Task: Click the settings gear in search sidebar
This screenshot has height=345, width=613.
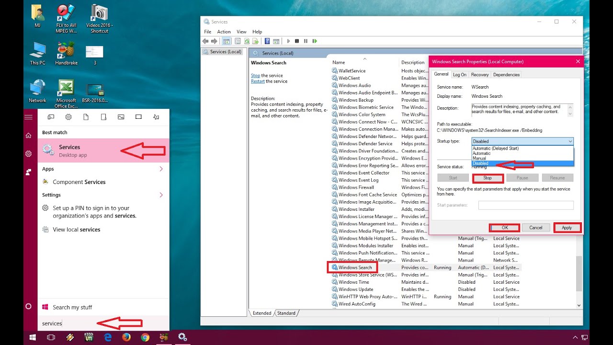Action: 28,154
